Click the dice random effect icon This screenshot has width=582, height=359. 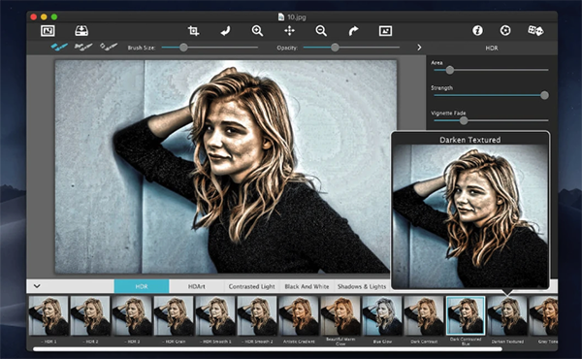pos(535,30)
